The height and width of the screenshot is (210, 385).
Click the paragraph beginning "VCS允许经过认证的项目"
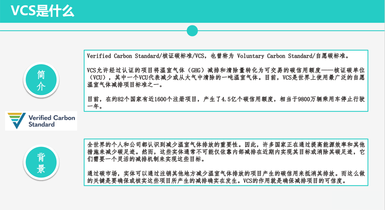click(x=226, y=78)
